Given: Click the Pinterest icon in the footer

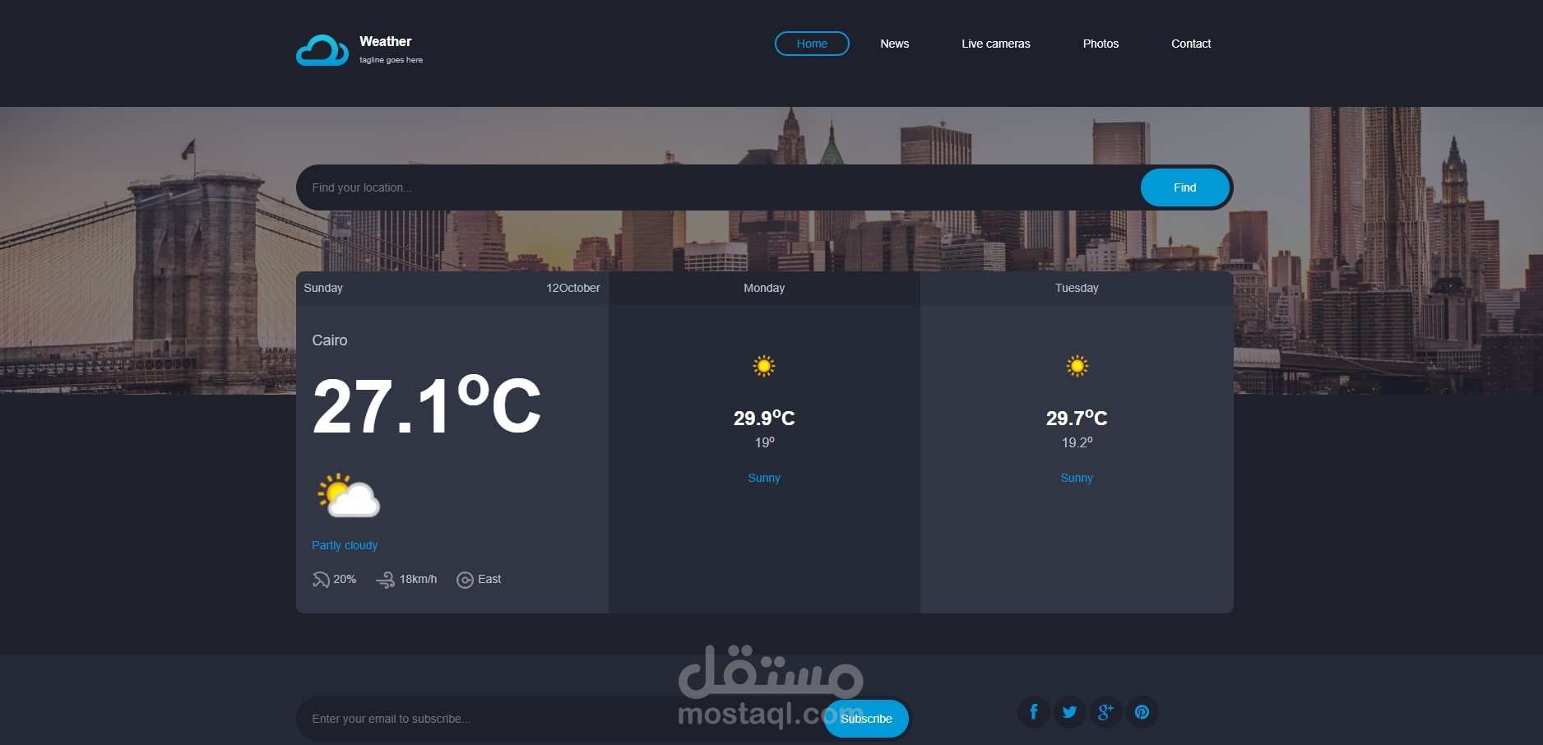Looking at the screenshot, I should [1142, 712].
